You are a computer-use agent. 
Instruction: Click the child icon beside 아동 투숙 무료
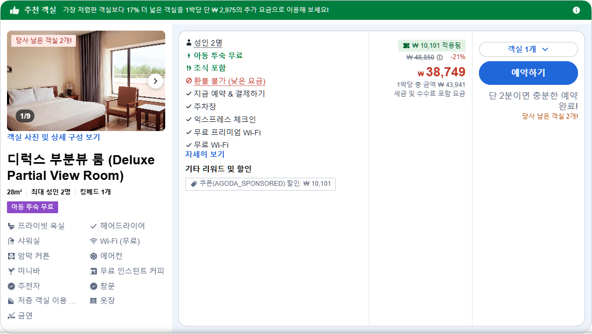(189, 56)
